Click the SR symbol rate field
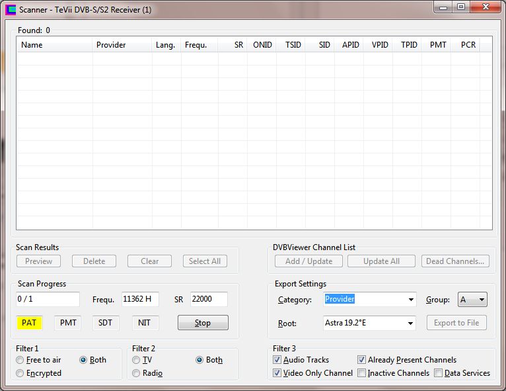Image resolution: width=506 pixels, height=391 pixels. pos(209,300)
